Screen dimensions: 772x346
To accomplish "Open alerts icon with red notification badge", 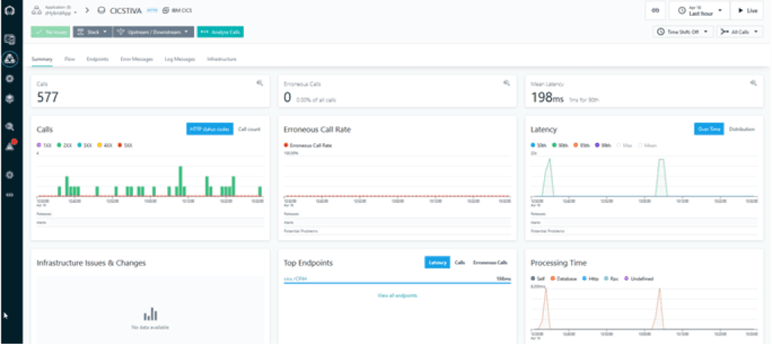I will (10, 146).
